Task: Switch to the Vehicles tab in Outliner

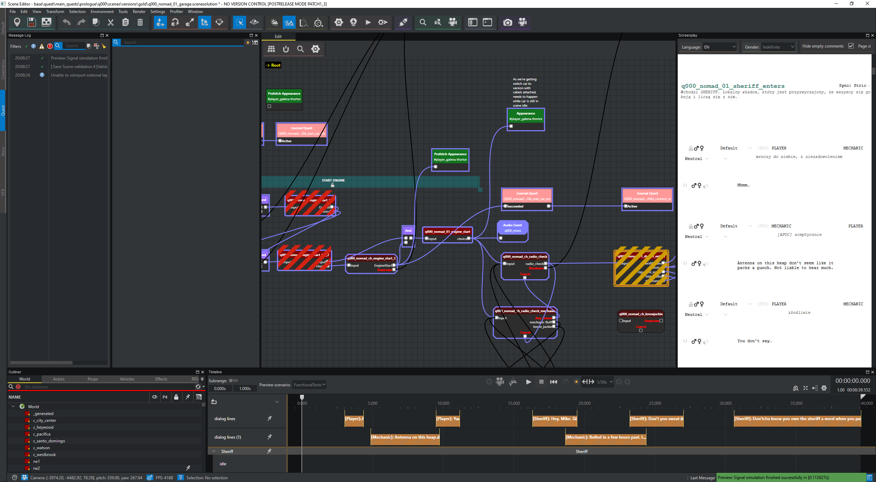Action: point(127,379)
